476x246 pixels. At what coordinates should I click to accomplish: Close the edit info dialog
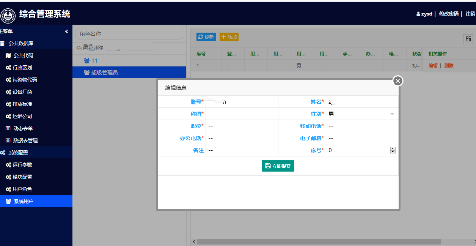pyautogui.click(x=397, y=81)
